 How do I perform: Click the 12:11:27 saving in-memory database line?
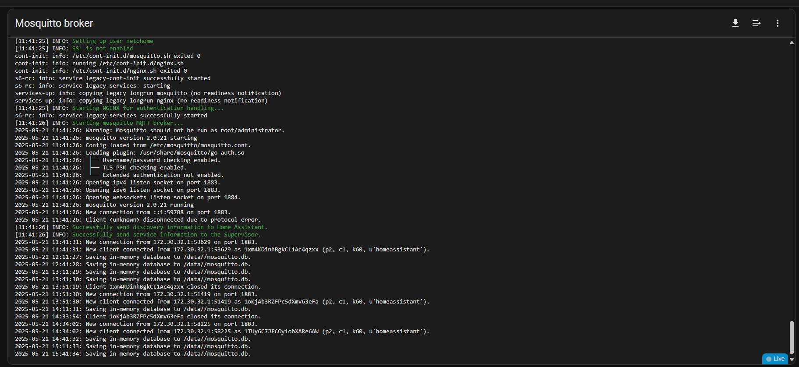tap(133, 257)
